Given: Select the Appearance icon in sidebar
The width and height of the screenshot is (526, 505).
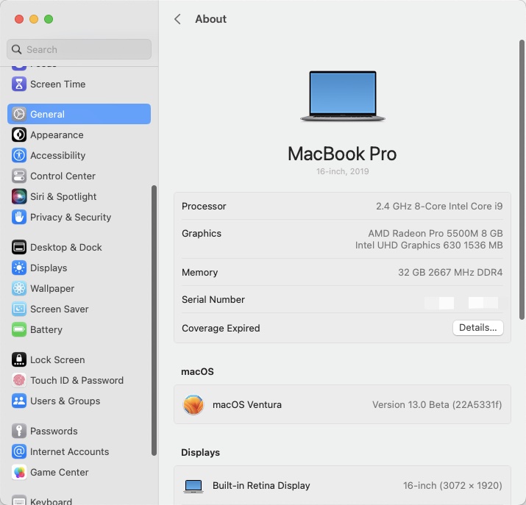Looking at the screenshot, I should click(19, 135).
